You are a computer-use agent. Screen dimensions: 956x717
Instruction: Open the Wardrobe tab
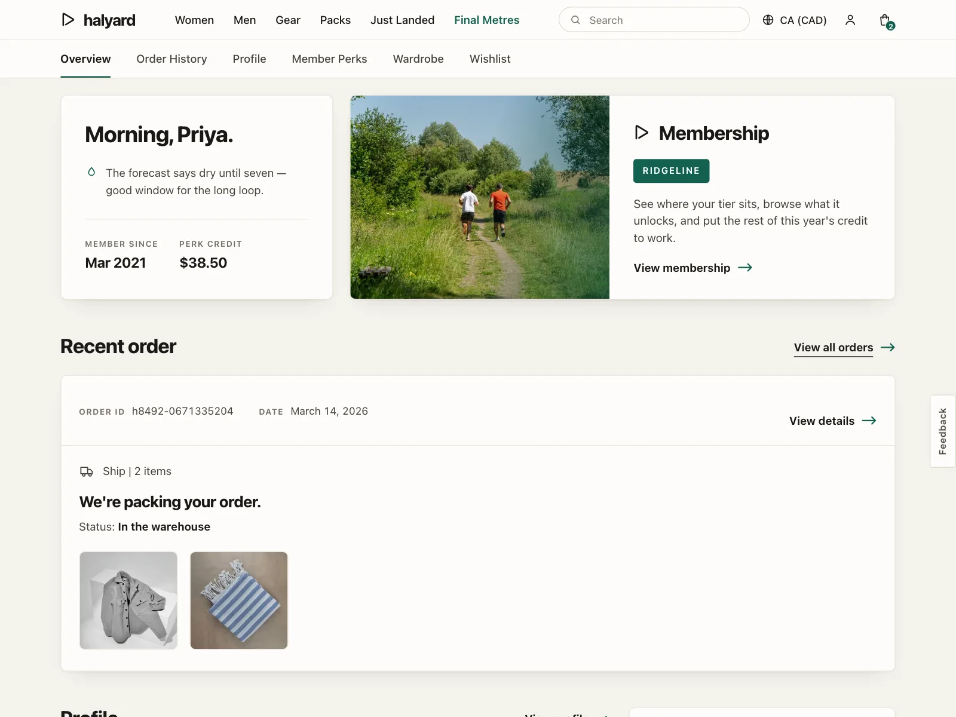coord(418,59)
